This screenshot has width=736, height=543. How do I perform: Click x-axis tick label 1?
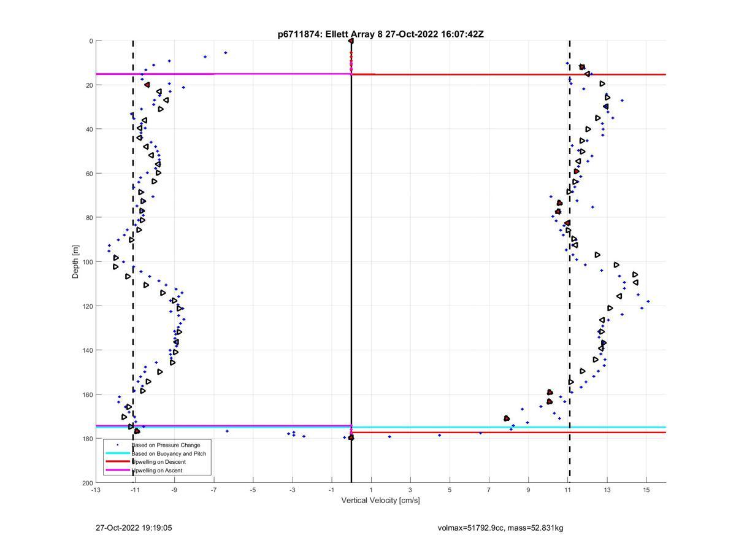tap(371, 490)
